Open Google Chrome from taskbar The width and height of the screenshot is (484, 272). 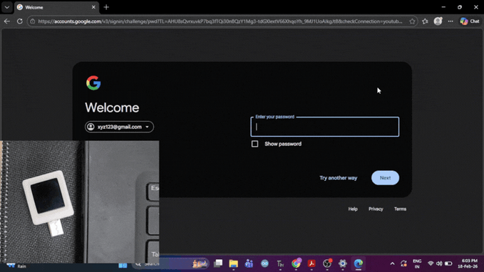296,263
